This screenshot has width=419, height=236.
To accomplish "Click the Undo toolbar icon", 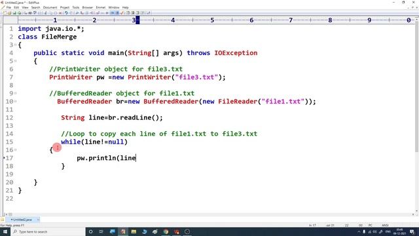I will (x=65, y=13).
